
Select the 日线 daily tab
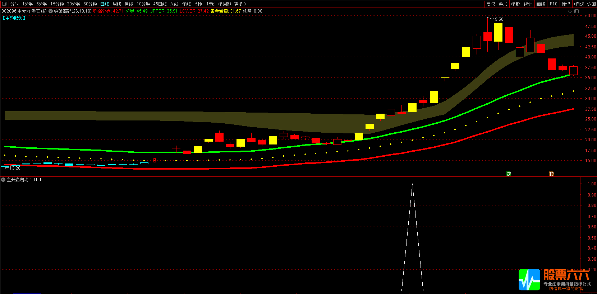[x=104, y=4]
